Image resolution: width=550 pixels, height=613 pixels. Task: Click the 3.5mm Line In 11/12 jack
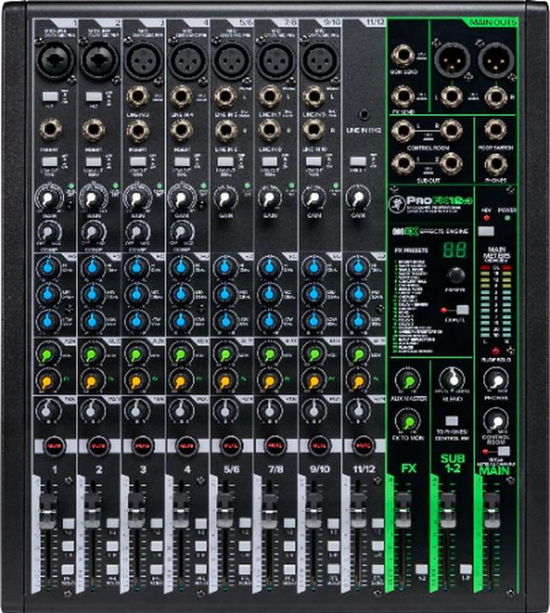click(364, 115)
